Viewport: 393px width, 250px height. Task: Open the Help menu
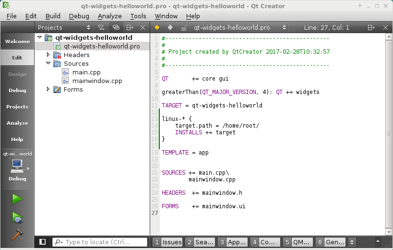point(193,16)
